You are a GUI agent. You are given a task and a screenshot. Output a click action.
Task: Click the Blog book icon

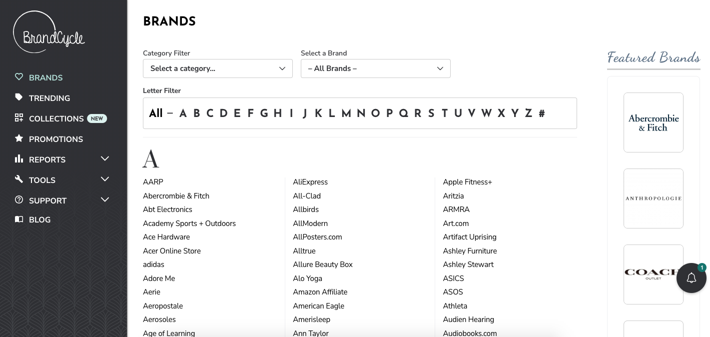pyautogui.click(x=19, y=219)
